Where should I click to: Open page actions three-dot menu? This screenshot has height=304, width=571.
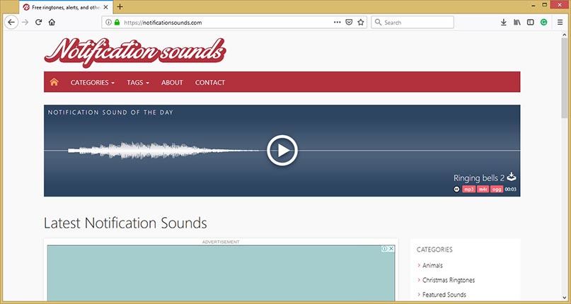pyautogui.click(x=336, y=23)
